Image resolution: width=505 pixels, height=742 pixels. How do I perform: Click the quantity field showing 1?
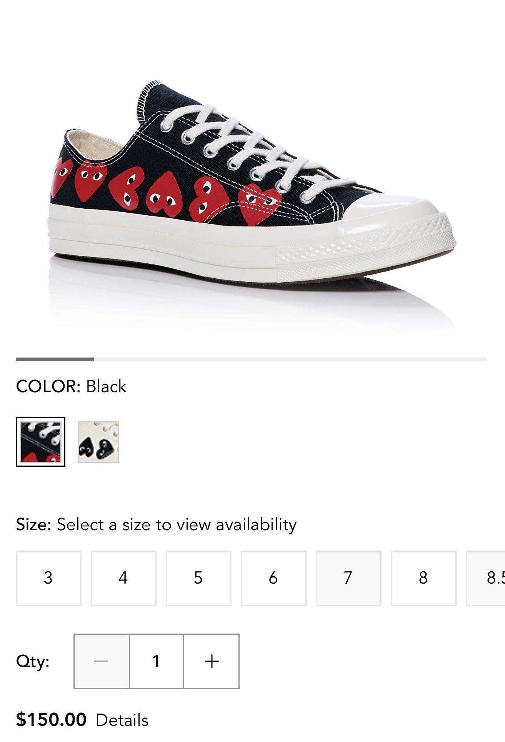pyautogui.click(x=157, y=661)
